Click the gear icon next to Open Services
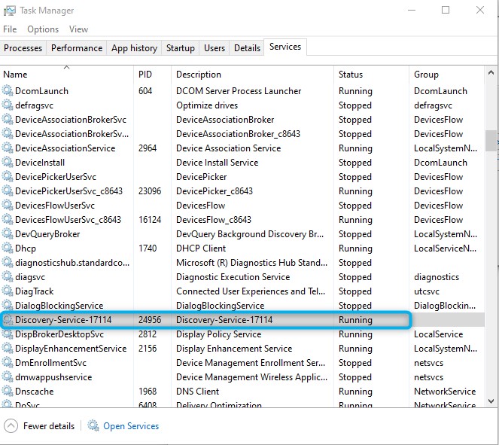 click(x=93, y=426)
